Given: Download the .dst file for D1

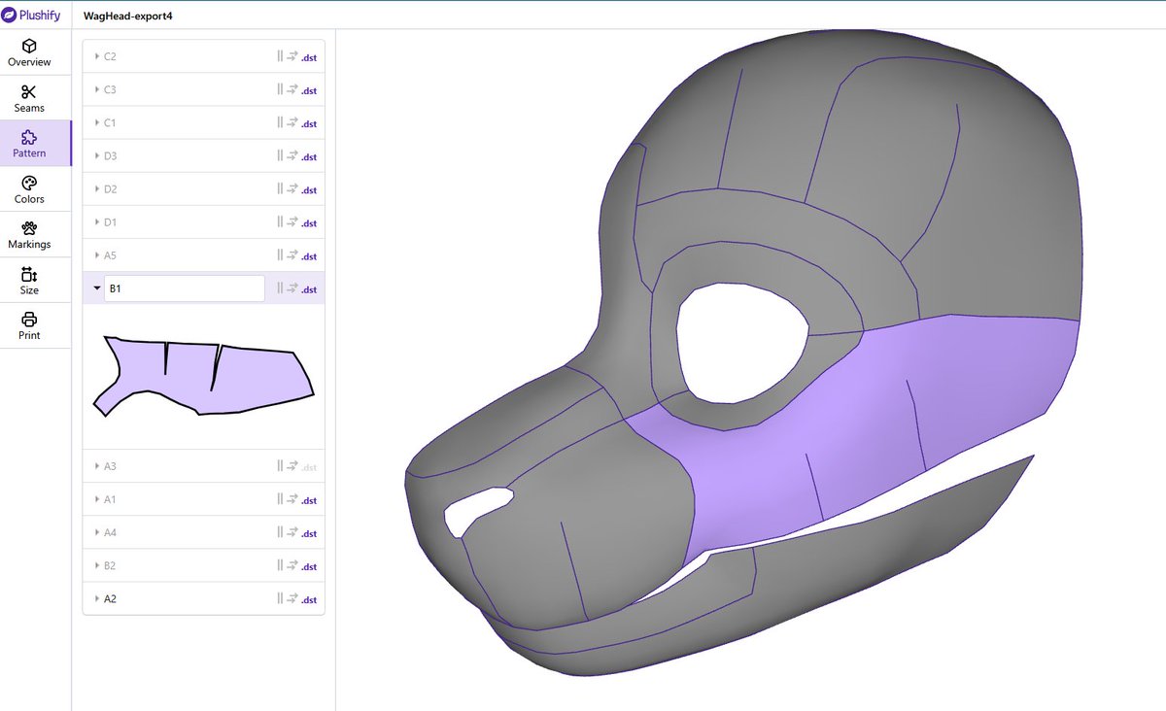Looking at the screenshot, I should pyautogui.click(x=309, y=222).
